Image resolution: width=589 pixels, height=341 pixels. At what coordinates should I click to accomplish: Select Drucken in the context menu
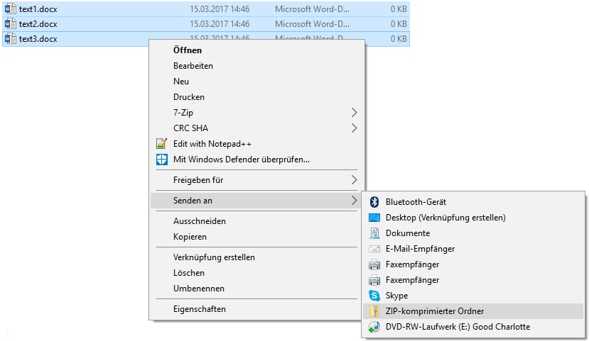[x=189, y=97]
